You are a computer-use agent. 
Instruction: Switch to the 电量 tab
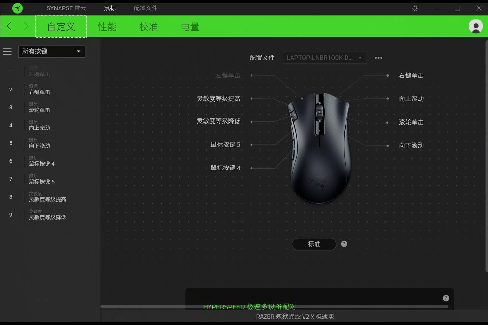coord(190,27)
